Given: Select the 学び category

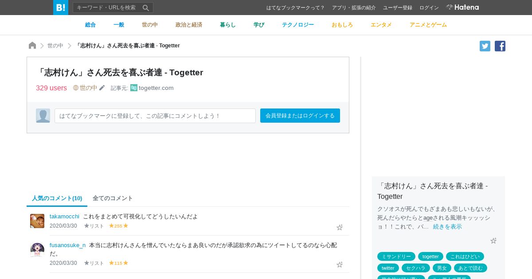Looking at the screenshot, I should pyautogui.click(x=259, y=25).
